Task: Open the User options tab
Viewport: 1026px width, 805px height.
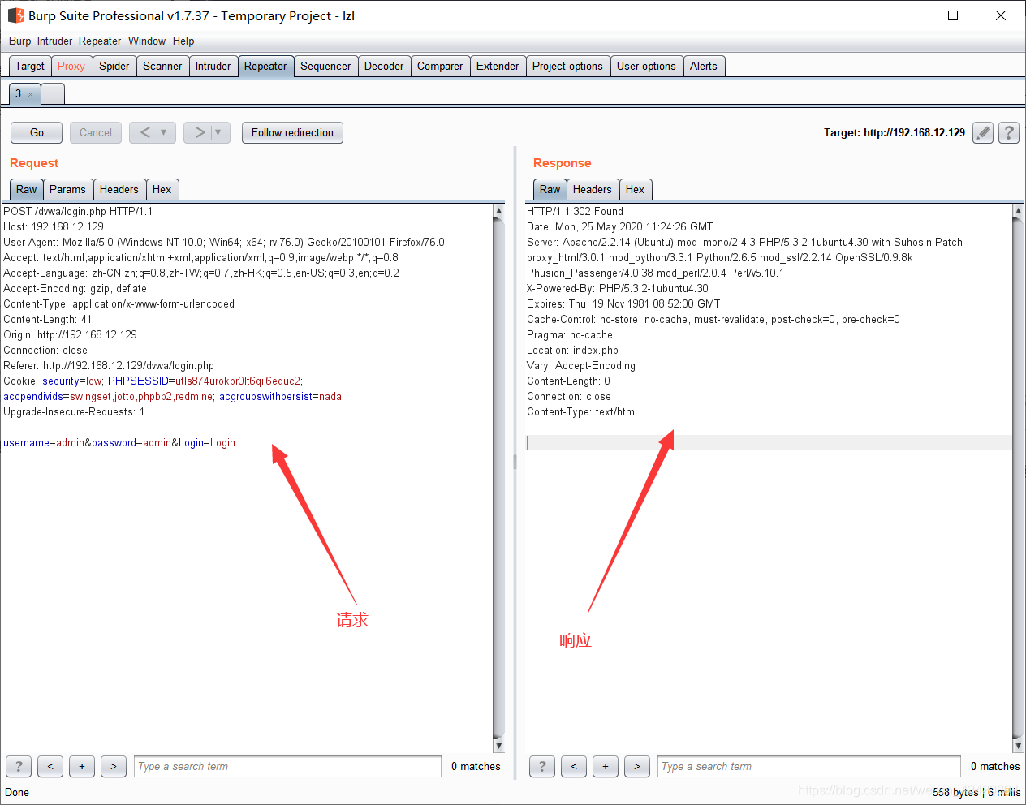Action: (646, 67)
